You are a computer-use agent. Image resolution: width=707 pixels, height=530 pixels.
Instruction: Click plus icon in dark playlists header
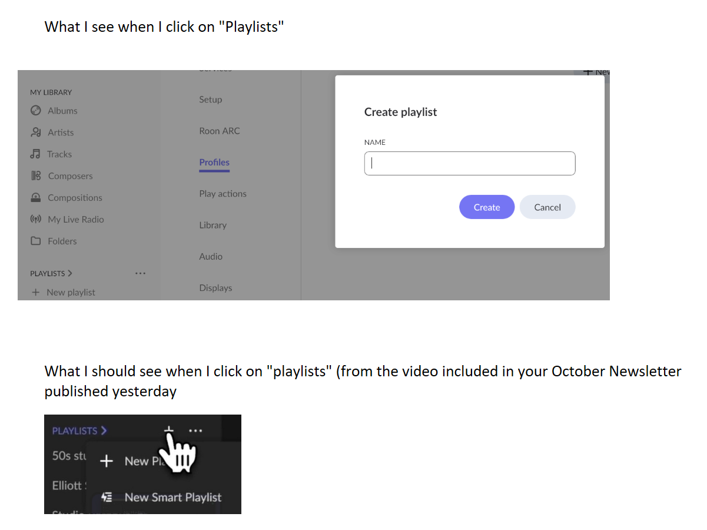[168, 429]
